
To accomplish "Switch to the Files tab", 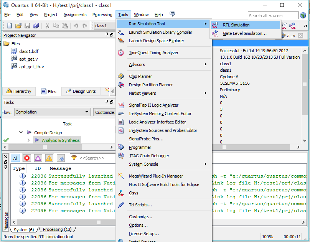I will pos(49,91).
